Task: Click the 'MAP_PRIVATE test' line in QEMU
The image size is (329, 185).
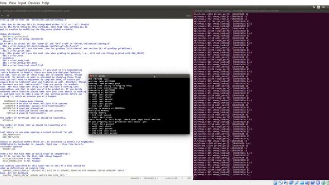Action: pos(98,79)
